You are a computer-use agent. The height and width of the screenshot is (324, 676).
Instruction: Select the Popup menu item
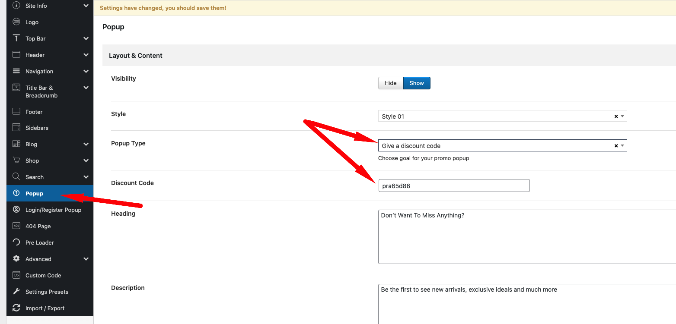pos(35,193)
